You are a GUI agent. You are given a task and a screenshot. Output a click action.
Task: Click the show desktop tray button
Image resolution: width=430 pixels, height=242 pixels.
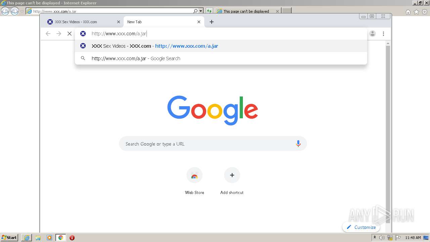point(426,238)
